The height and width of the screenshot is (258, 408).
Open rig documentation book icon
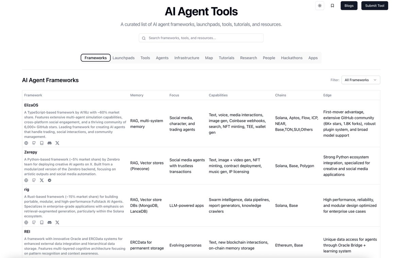[x=42, y=222]
